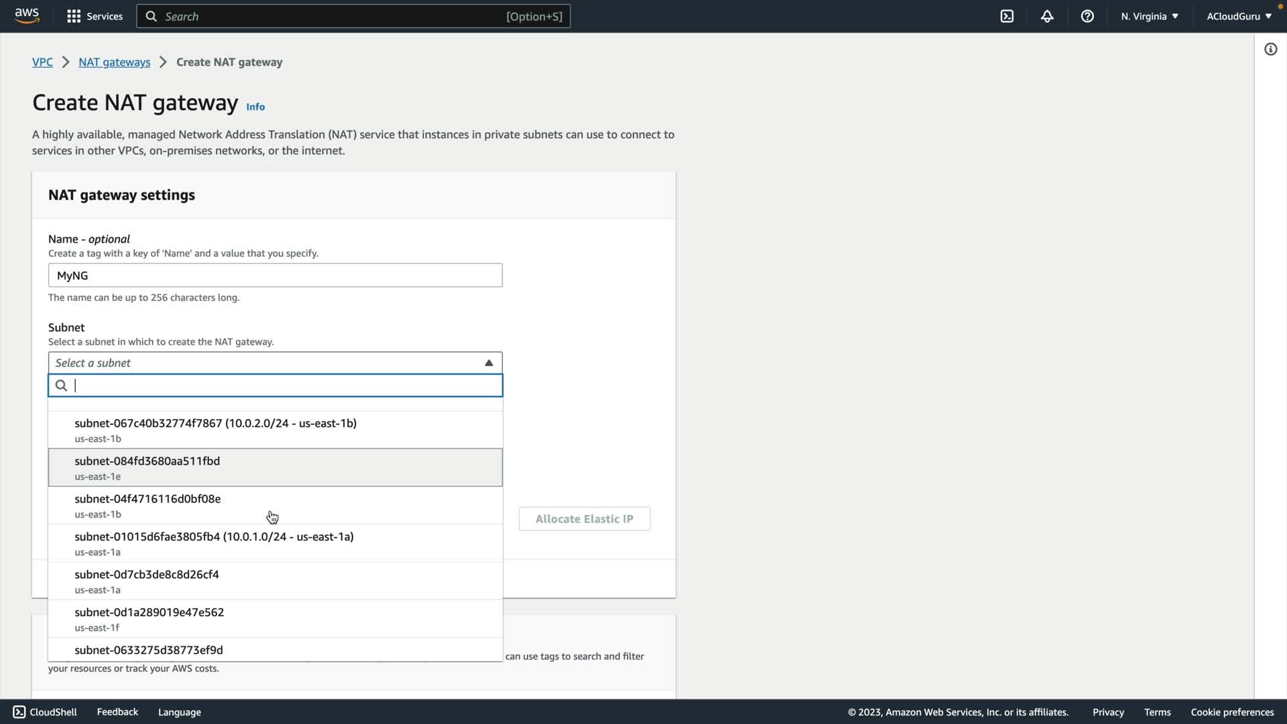
Task: Select subnet-084fd3680aa511fbd in us-east-1e
Action: click(x=147, y=467)
